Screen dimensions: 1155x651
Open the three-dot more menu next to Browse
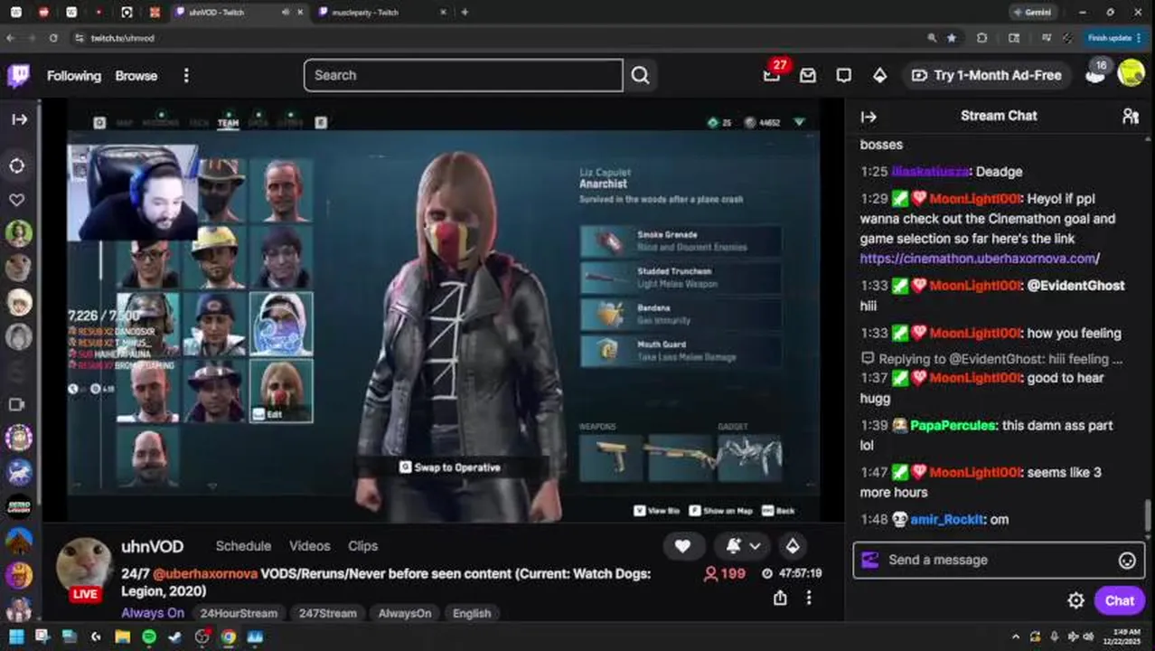[186, 76]
